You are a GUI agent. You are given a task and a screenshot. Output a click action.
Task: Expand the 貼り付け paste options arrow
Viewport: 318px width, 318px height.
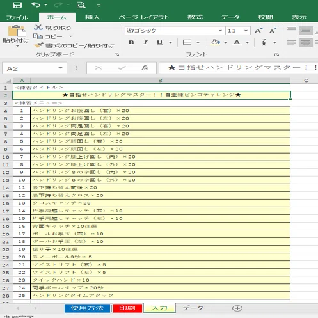click(17, 46)
